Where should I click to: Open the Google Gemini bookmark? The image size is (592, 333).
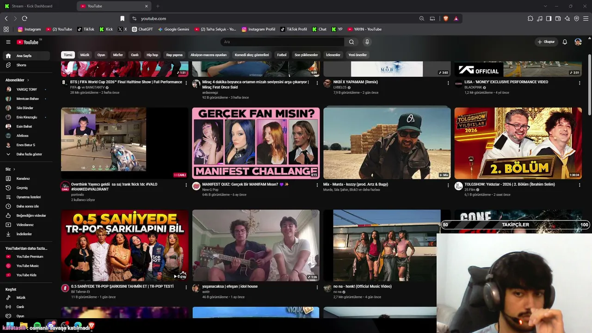coord(173,29)
